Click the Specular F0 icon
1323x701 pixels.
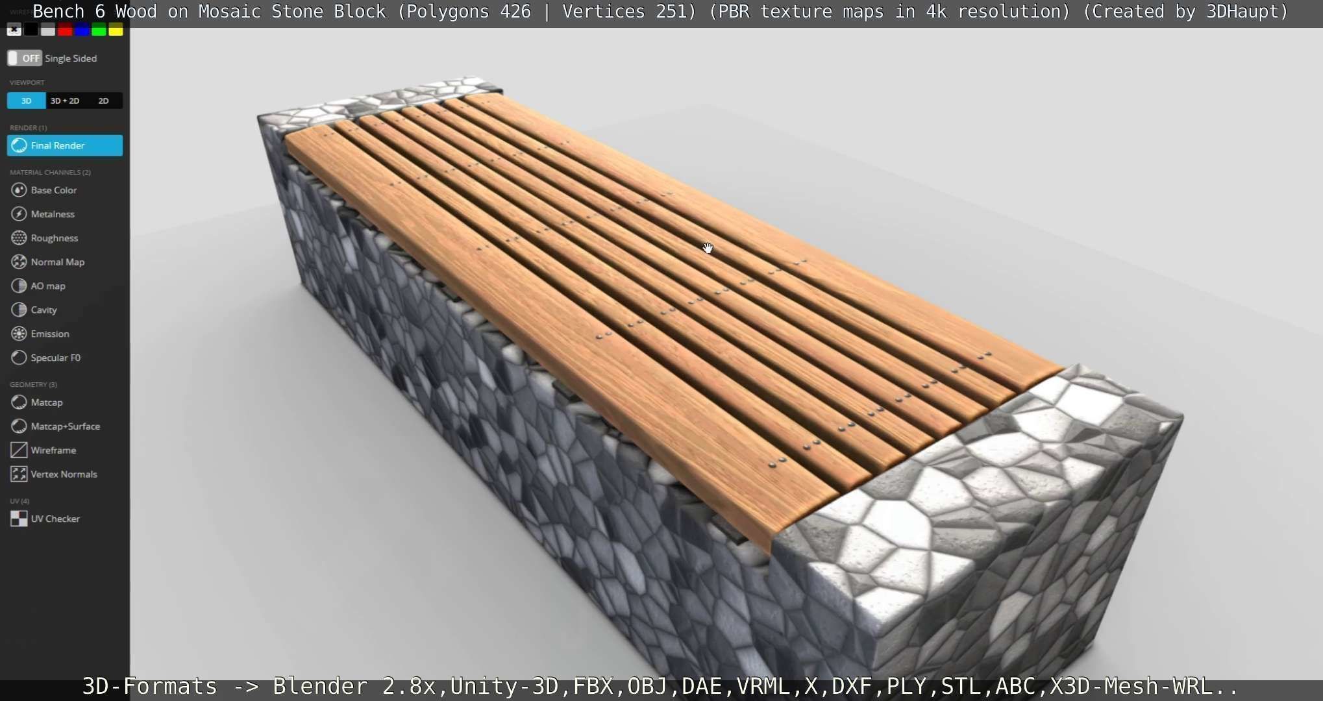coord(19,358)
